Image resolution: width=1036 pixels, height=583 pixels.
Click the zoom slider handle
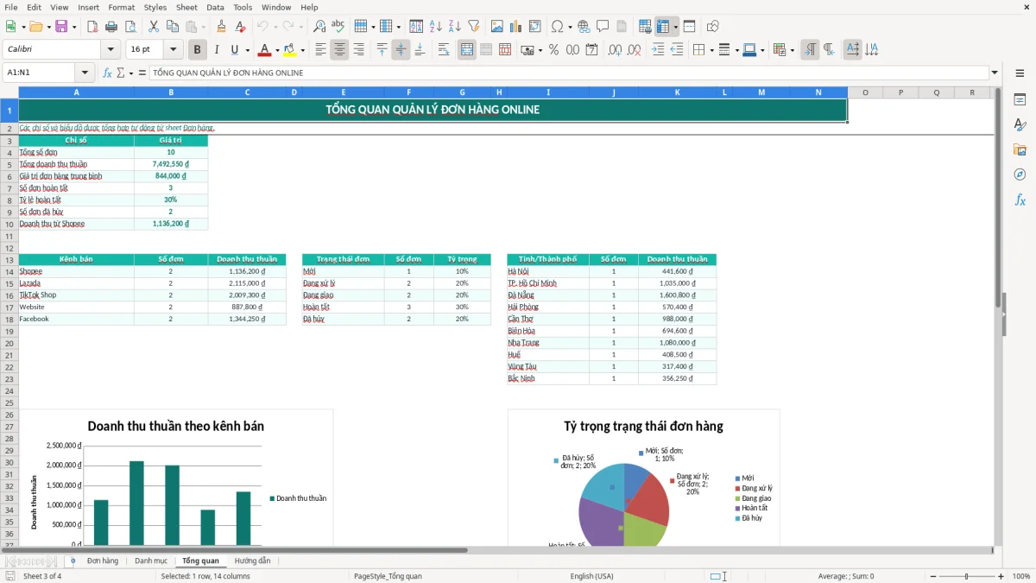(966, 576)
